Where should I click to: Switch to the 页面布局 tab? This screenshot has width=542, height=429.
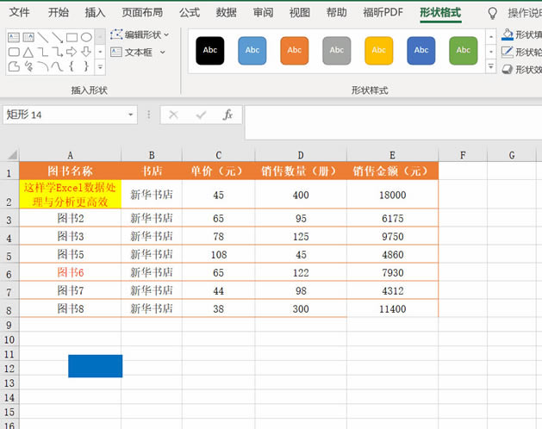coord(141,13)
